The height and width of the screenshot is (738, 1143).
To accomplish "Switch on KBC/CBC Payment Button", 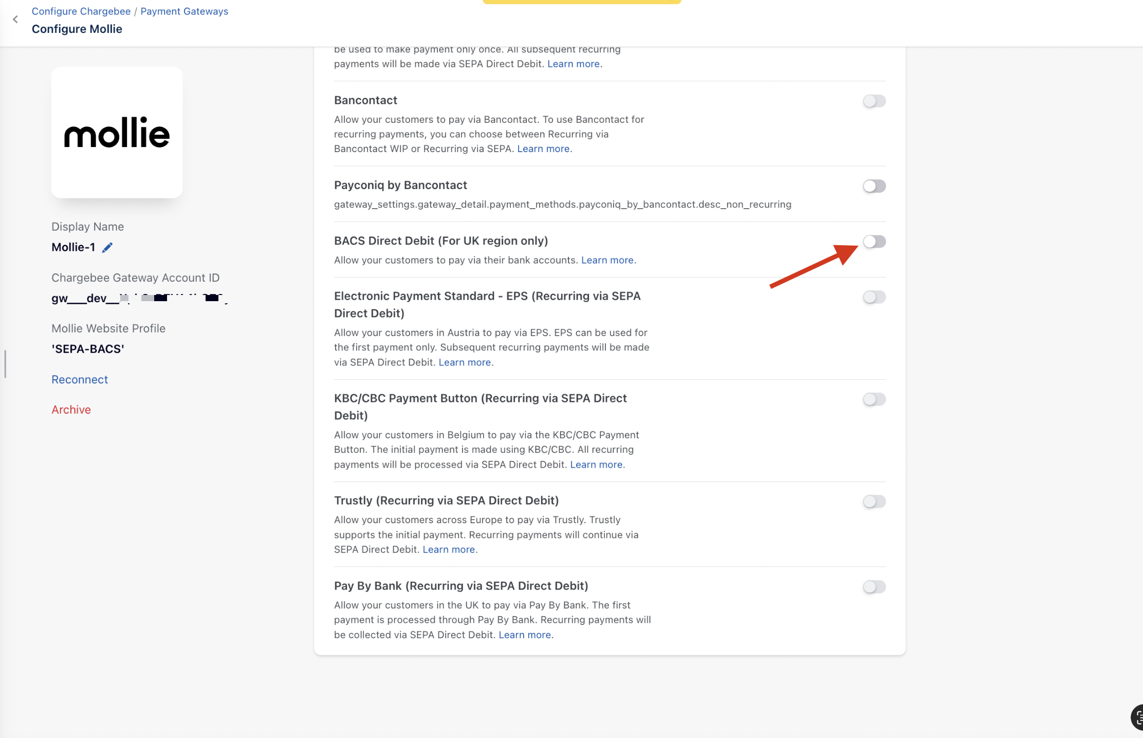I will click(874, 399).
